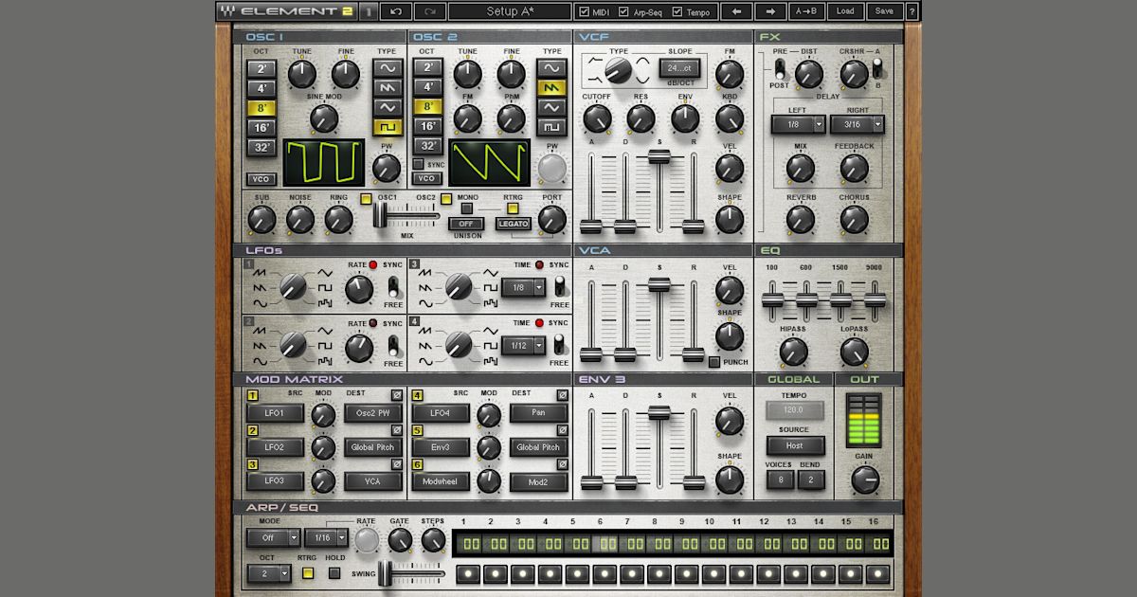Select OSC 2 octave 8'

[x=428, y=106]
